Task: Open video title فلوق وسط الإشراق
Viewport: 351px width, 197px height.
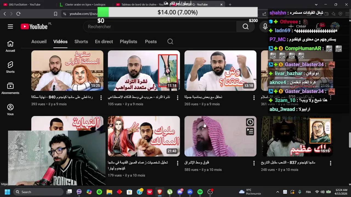Action: point(197,163)
